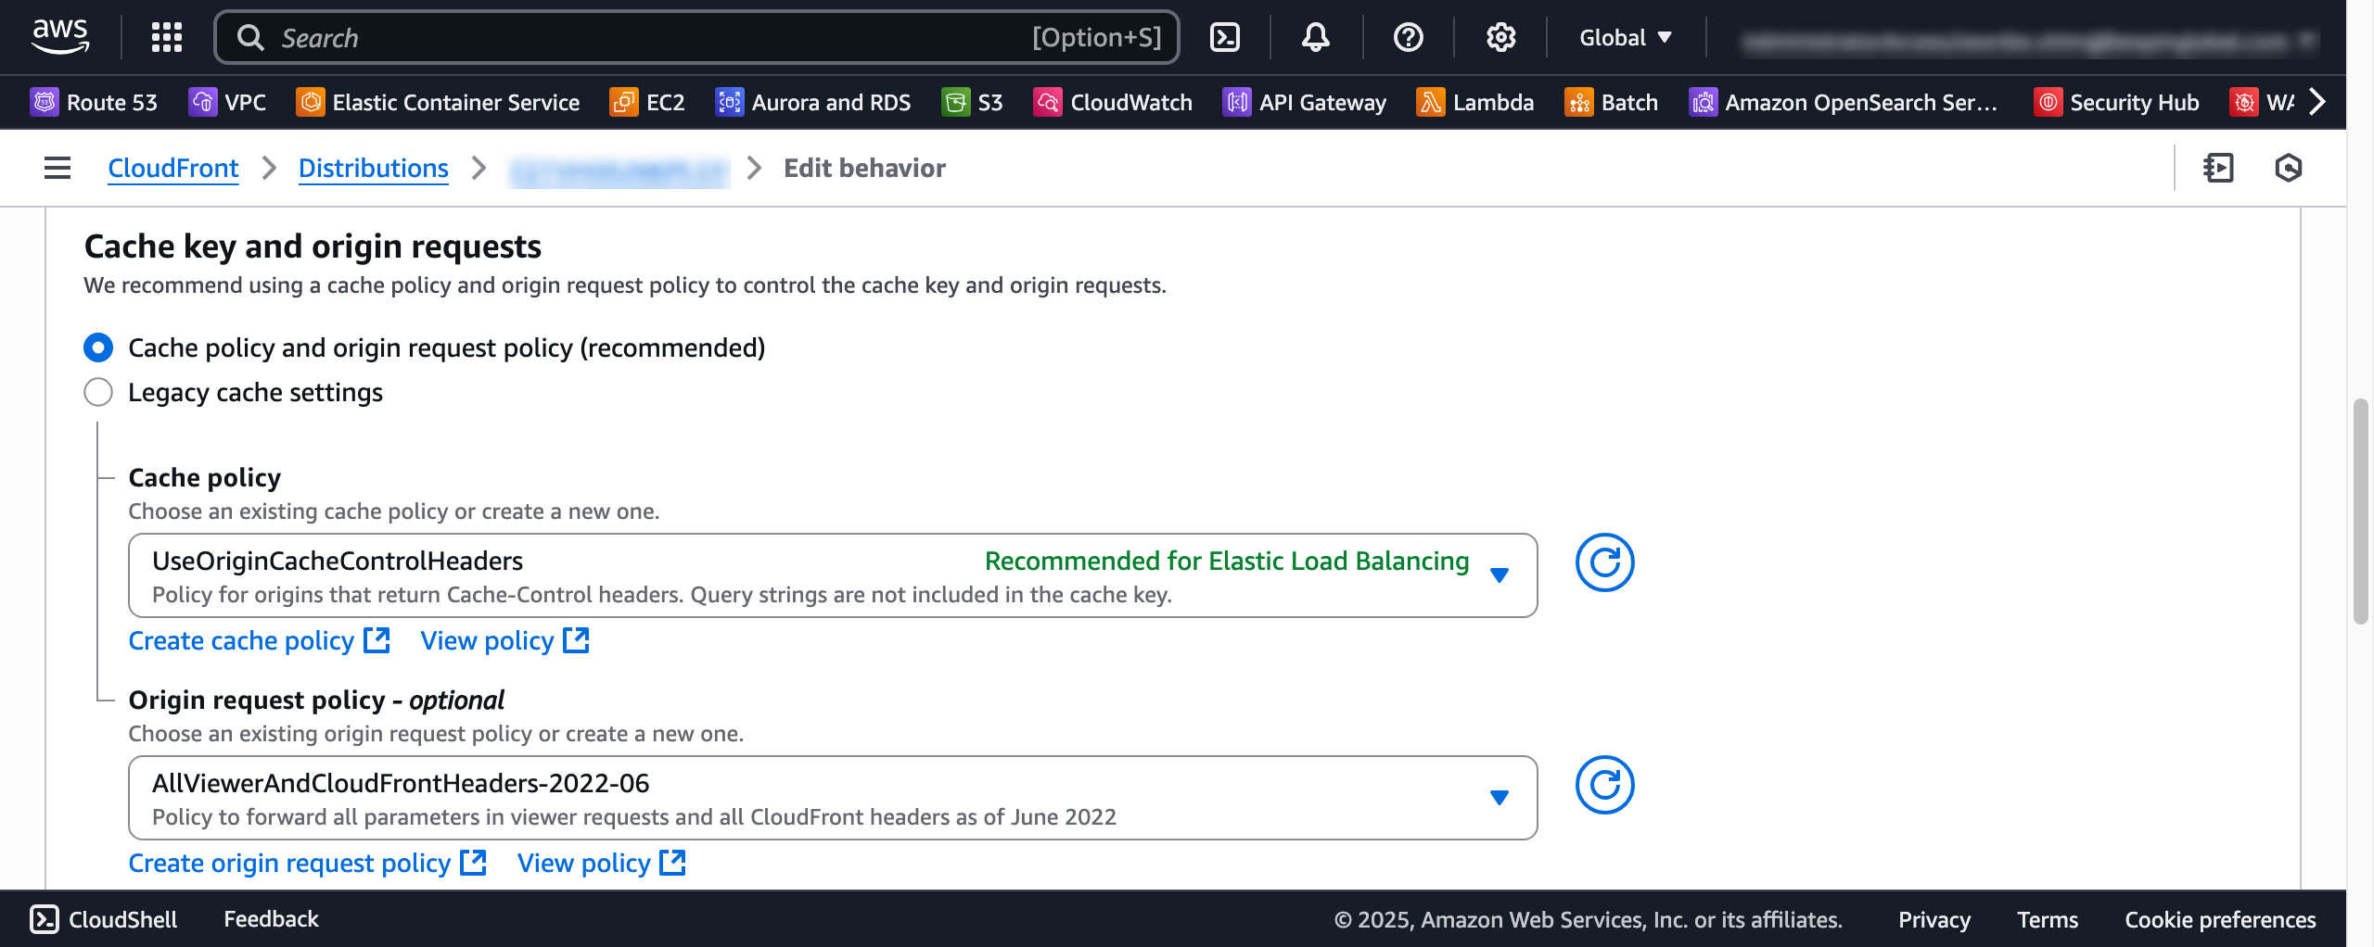This screenshot has width=2374, height=947.
Task: Show more favorites with right chevron
Action: (2317, 102)
